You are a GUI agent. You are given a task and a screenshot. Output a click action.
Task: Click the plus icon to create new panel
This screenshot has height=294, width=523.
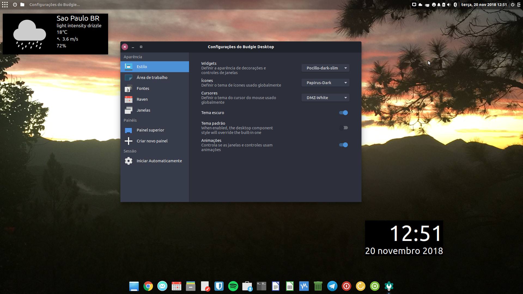click(129, 141)
